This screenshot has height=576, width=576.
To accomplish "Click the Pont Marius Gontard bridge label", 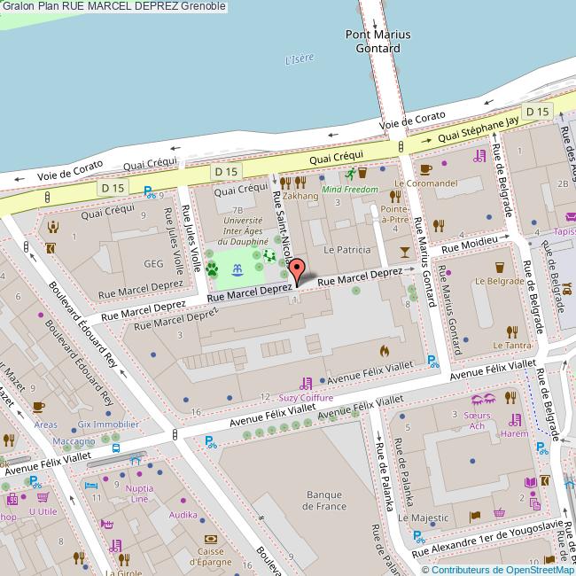I will tap(378, 42).
